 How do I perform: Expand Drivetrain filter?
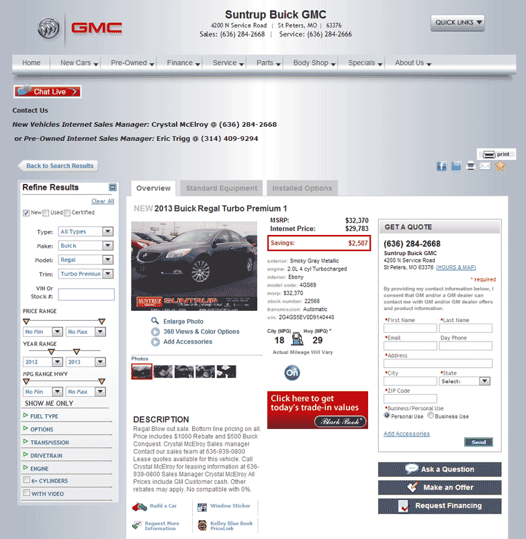click(46, 456)
